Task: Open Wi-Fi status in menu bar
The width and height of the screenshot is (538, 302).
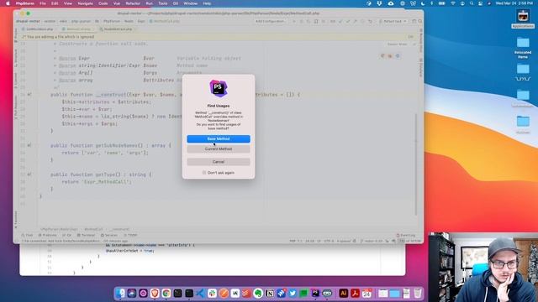Action: [453, 3]
